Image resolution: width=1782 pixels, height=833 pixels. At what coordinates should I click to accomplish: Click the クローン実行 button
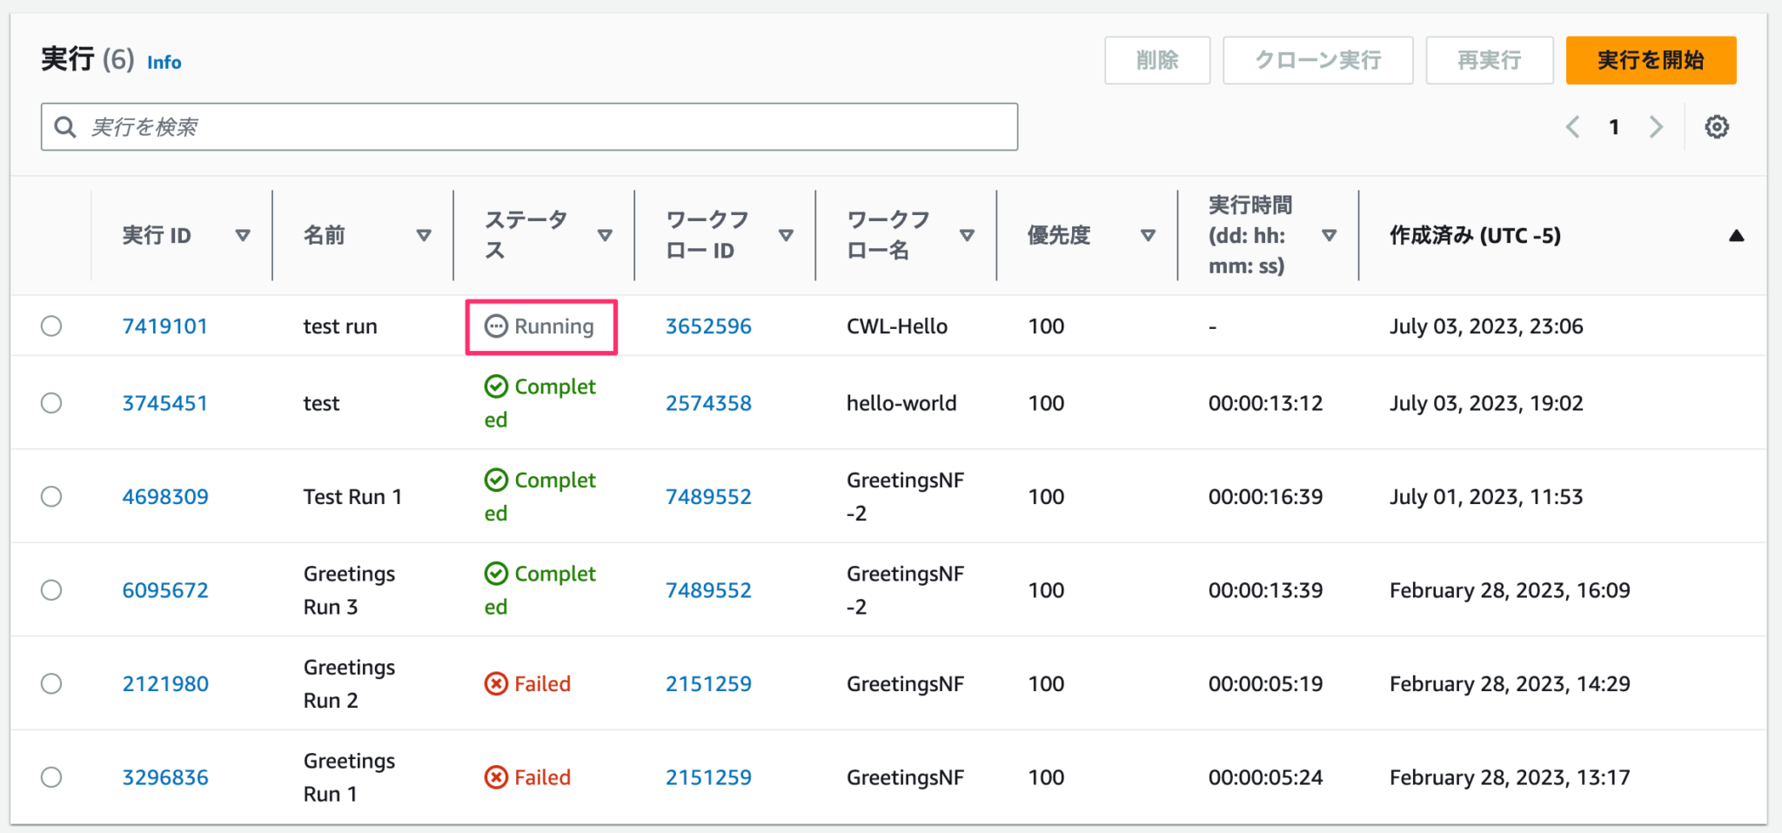1317,60
